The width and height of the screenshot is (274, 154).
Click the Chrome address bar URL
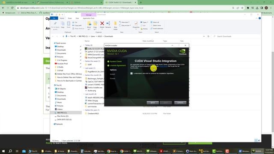pos(82,8)
